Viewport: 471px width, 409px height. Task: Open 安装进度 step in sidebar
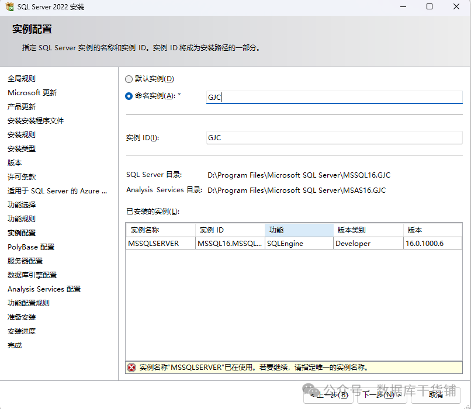[x=22, y=331]
